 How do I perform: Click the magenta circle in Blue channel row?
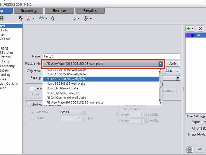[189, 35]
